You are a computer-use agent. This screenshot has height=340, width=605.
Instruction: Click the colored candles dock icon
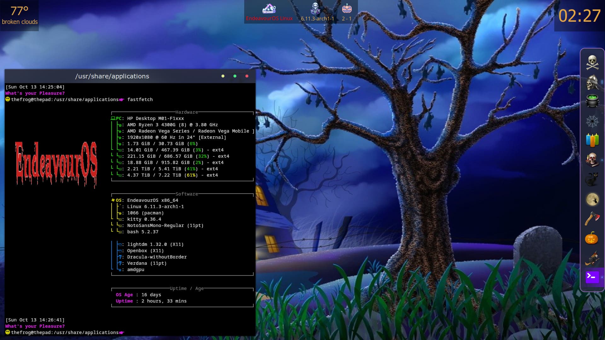592,140
